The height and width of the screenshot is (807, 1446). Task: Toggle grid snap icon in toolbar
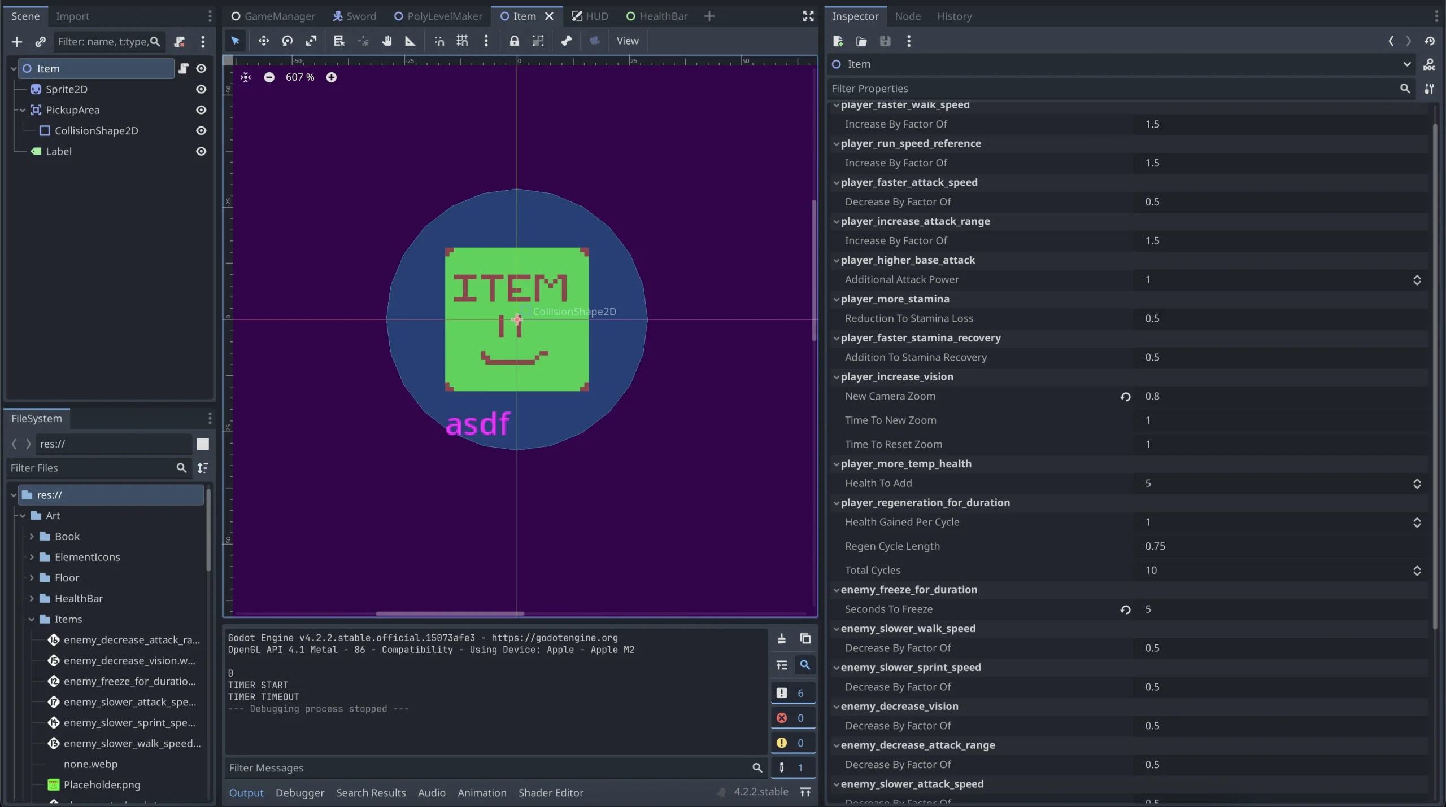click(462, 41)
